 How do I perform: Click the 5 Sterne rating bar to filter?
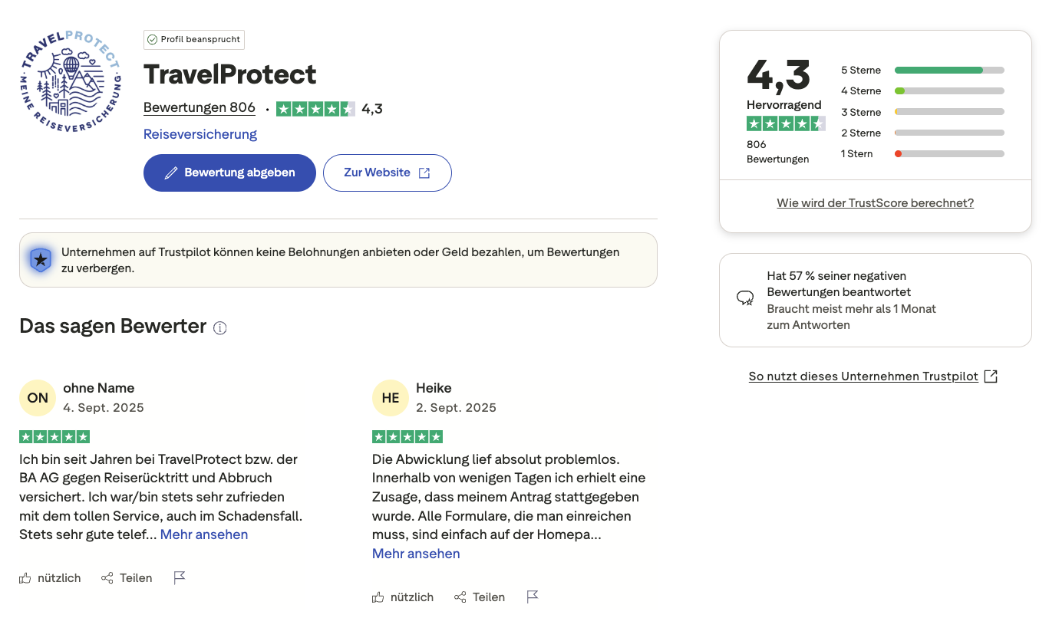[948, 70]
